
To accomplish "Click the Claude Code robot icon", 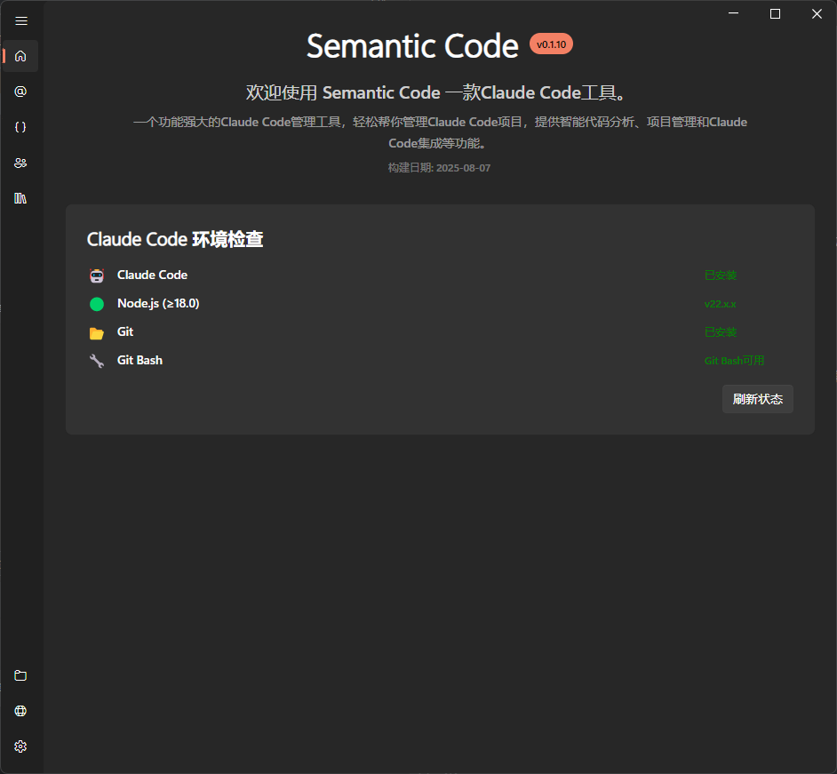I will 97,275.
